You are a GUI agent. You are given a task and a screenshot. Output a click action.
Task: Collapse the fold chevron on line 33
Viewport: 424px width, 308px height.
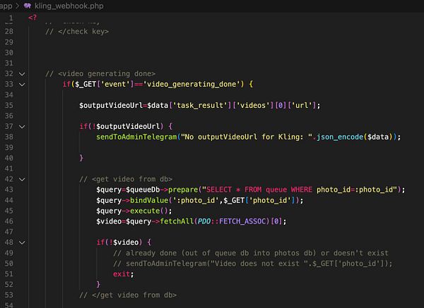click(22, 85)
